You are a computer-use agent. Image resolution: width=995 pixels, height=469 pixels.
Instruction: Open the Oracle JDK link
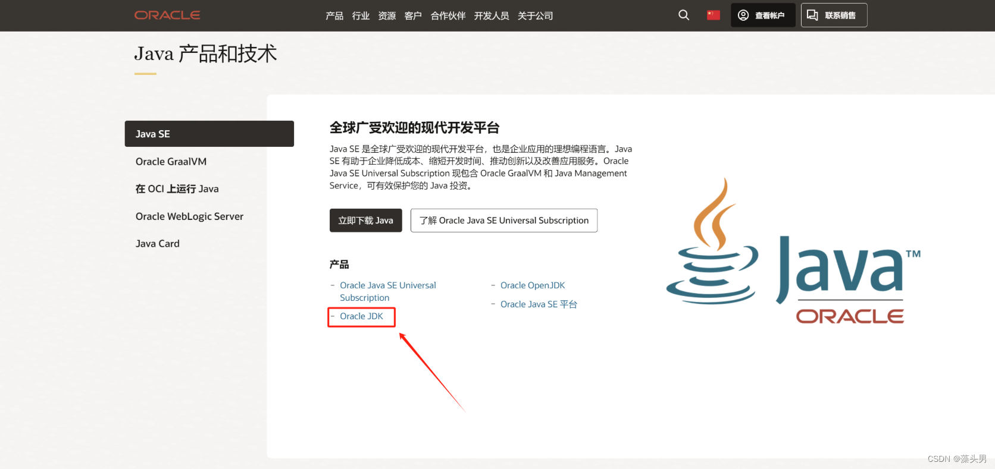coord(361,316)
